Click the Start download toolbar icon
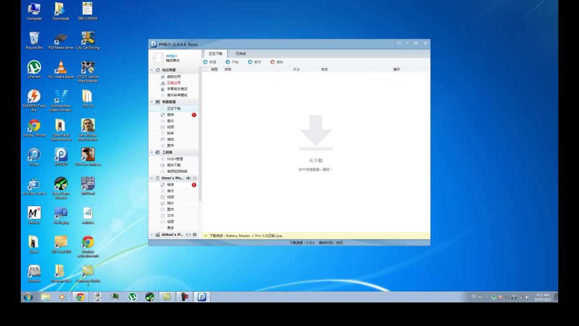Screen dimensions: 579x326 pos(228,62)
